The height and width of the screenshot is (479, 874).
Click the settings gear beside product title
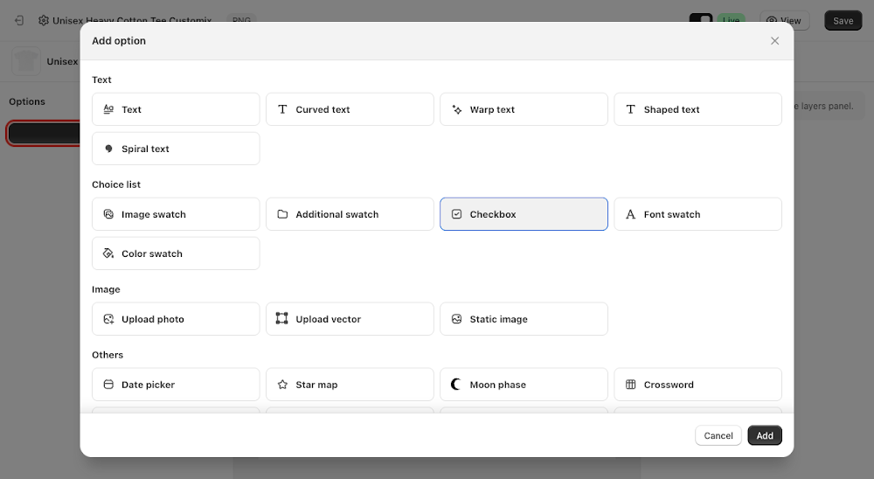[x=44, y=21]
